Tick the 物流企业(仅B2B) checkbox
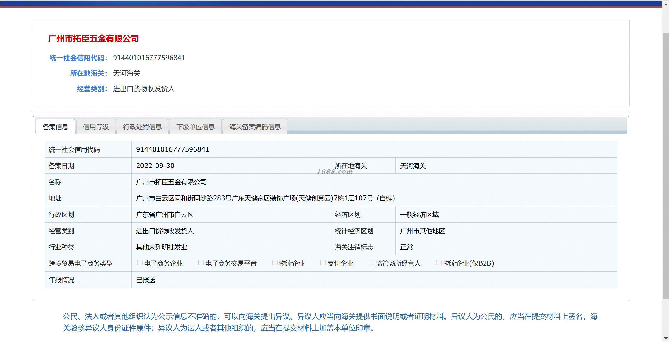This screenshot has width=669, height=342. click(439, 263)
